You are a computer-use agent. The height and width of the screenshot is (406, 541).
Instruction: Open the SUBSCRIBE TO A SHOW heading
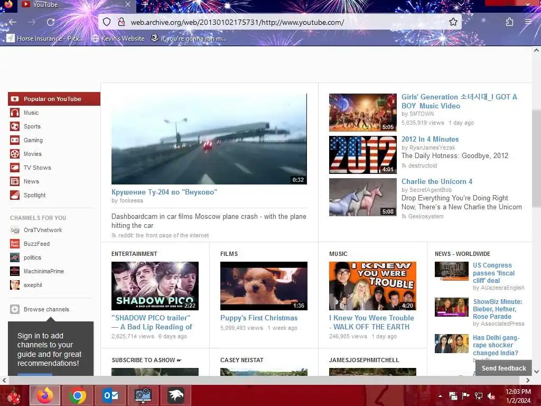click(x=147, y=360)
